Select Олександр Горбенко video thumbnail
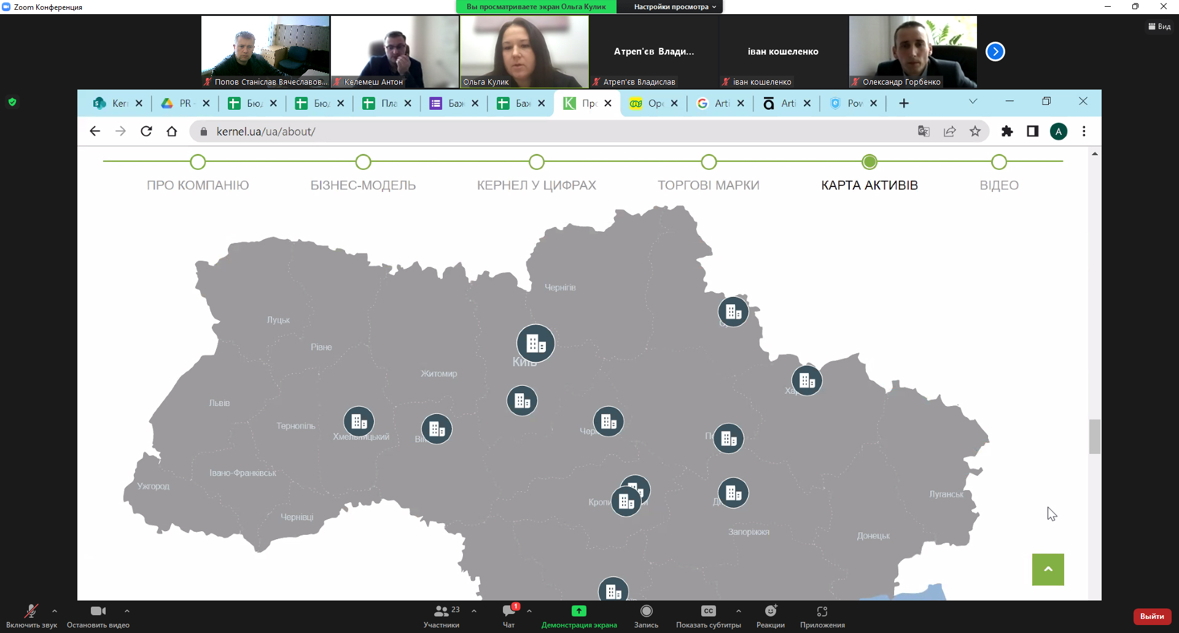The width and height of the screenshot is (1179, 633). coord(913,52)
